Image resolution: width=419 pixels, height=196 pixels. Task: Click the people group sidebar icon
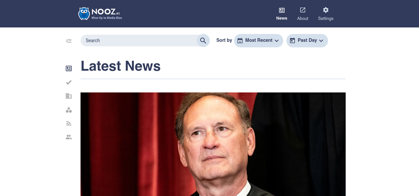(69, 137)
